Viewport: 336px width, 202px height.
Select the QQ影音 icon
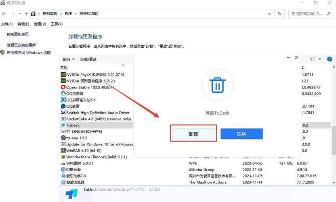(x=63, y=106)
